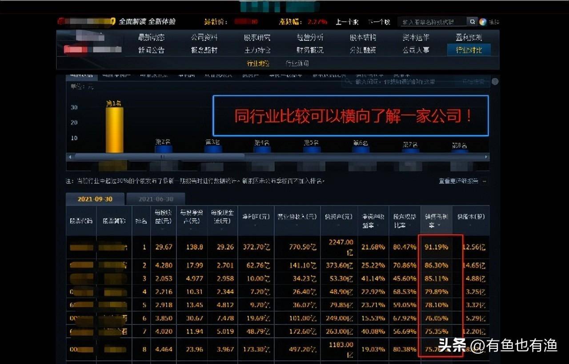Click the 股票代码 column header
The image size is (569, 364).
tap(81, 221)
